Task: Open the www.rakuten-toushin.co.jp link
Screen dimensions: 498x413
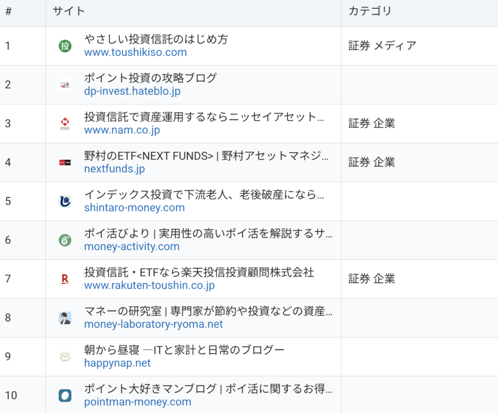Action: click(149, 286)
